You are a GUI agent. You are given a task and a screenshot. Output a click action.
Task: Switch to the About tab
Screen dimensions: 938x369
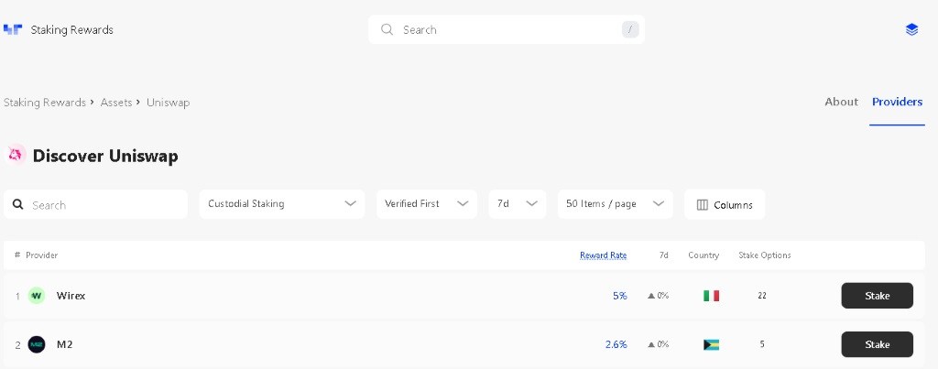pyautogui.click(x=841, y=102)
